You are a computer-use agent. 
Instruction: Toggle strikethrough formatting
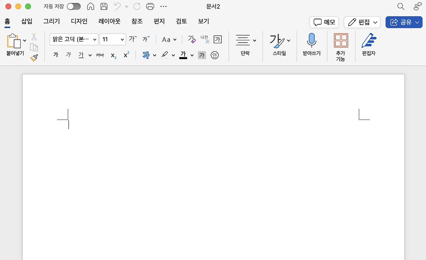pos(100,55)
